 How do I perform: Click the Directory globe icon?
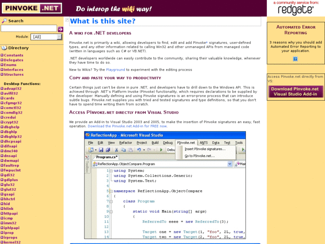[4, 48]
